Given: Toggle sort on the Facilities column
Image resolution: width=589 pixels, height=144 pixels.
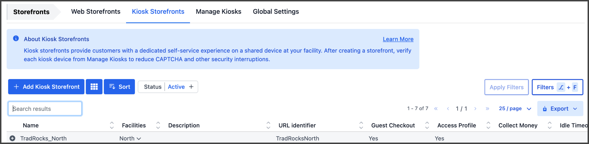Looking at the screenshot, I should (x=158, y=125).
